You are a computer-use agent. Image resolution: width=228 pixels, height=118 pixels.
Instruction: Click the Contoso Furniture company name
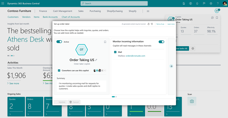19,11
